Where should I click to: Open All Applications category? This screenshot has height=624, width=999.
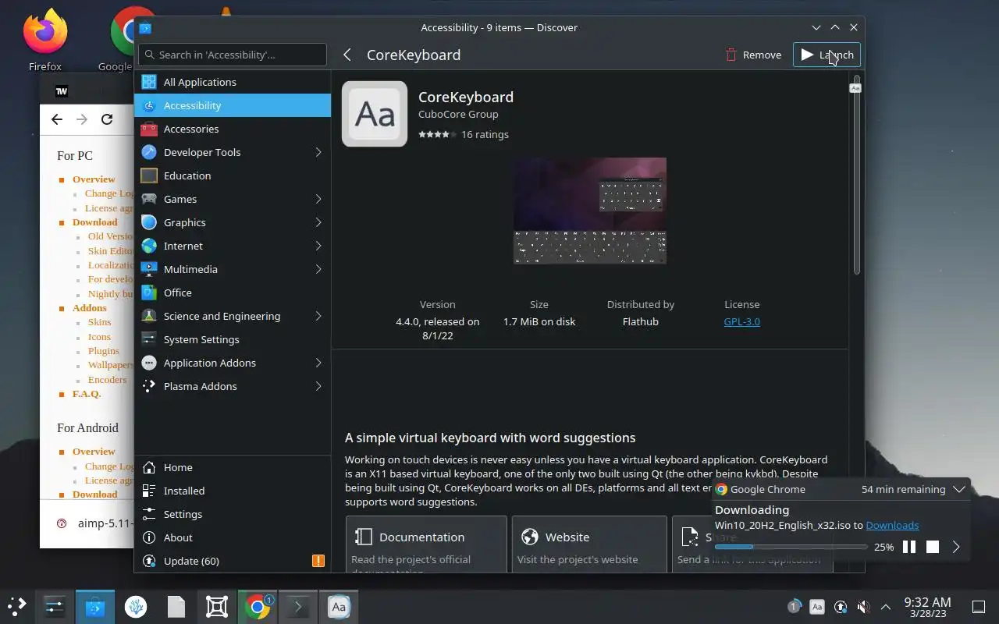[233, 82]
